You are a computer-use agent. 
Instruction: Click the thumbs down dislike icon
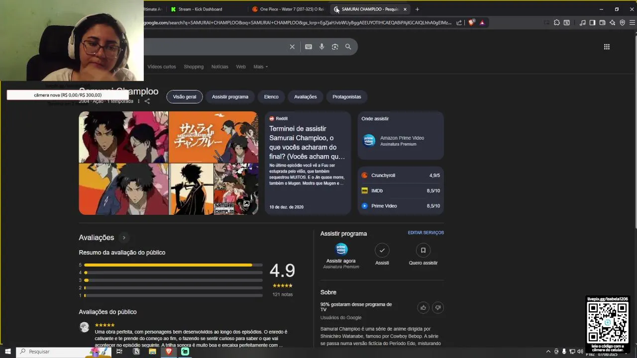[x=438, y=308]
